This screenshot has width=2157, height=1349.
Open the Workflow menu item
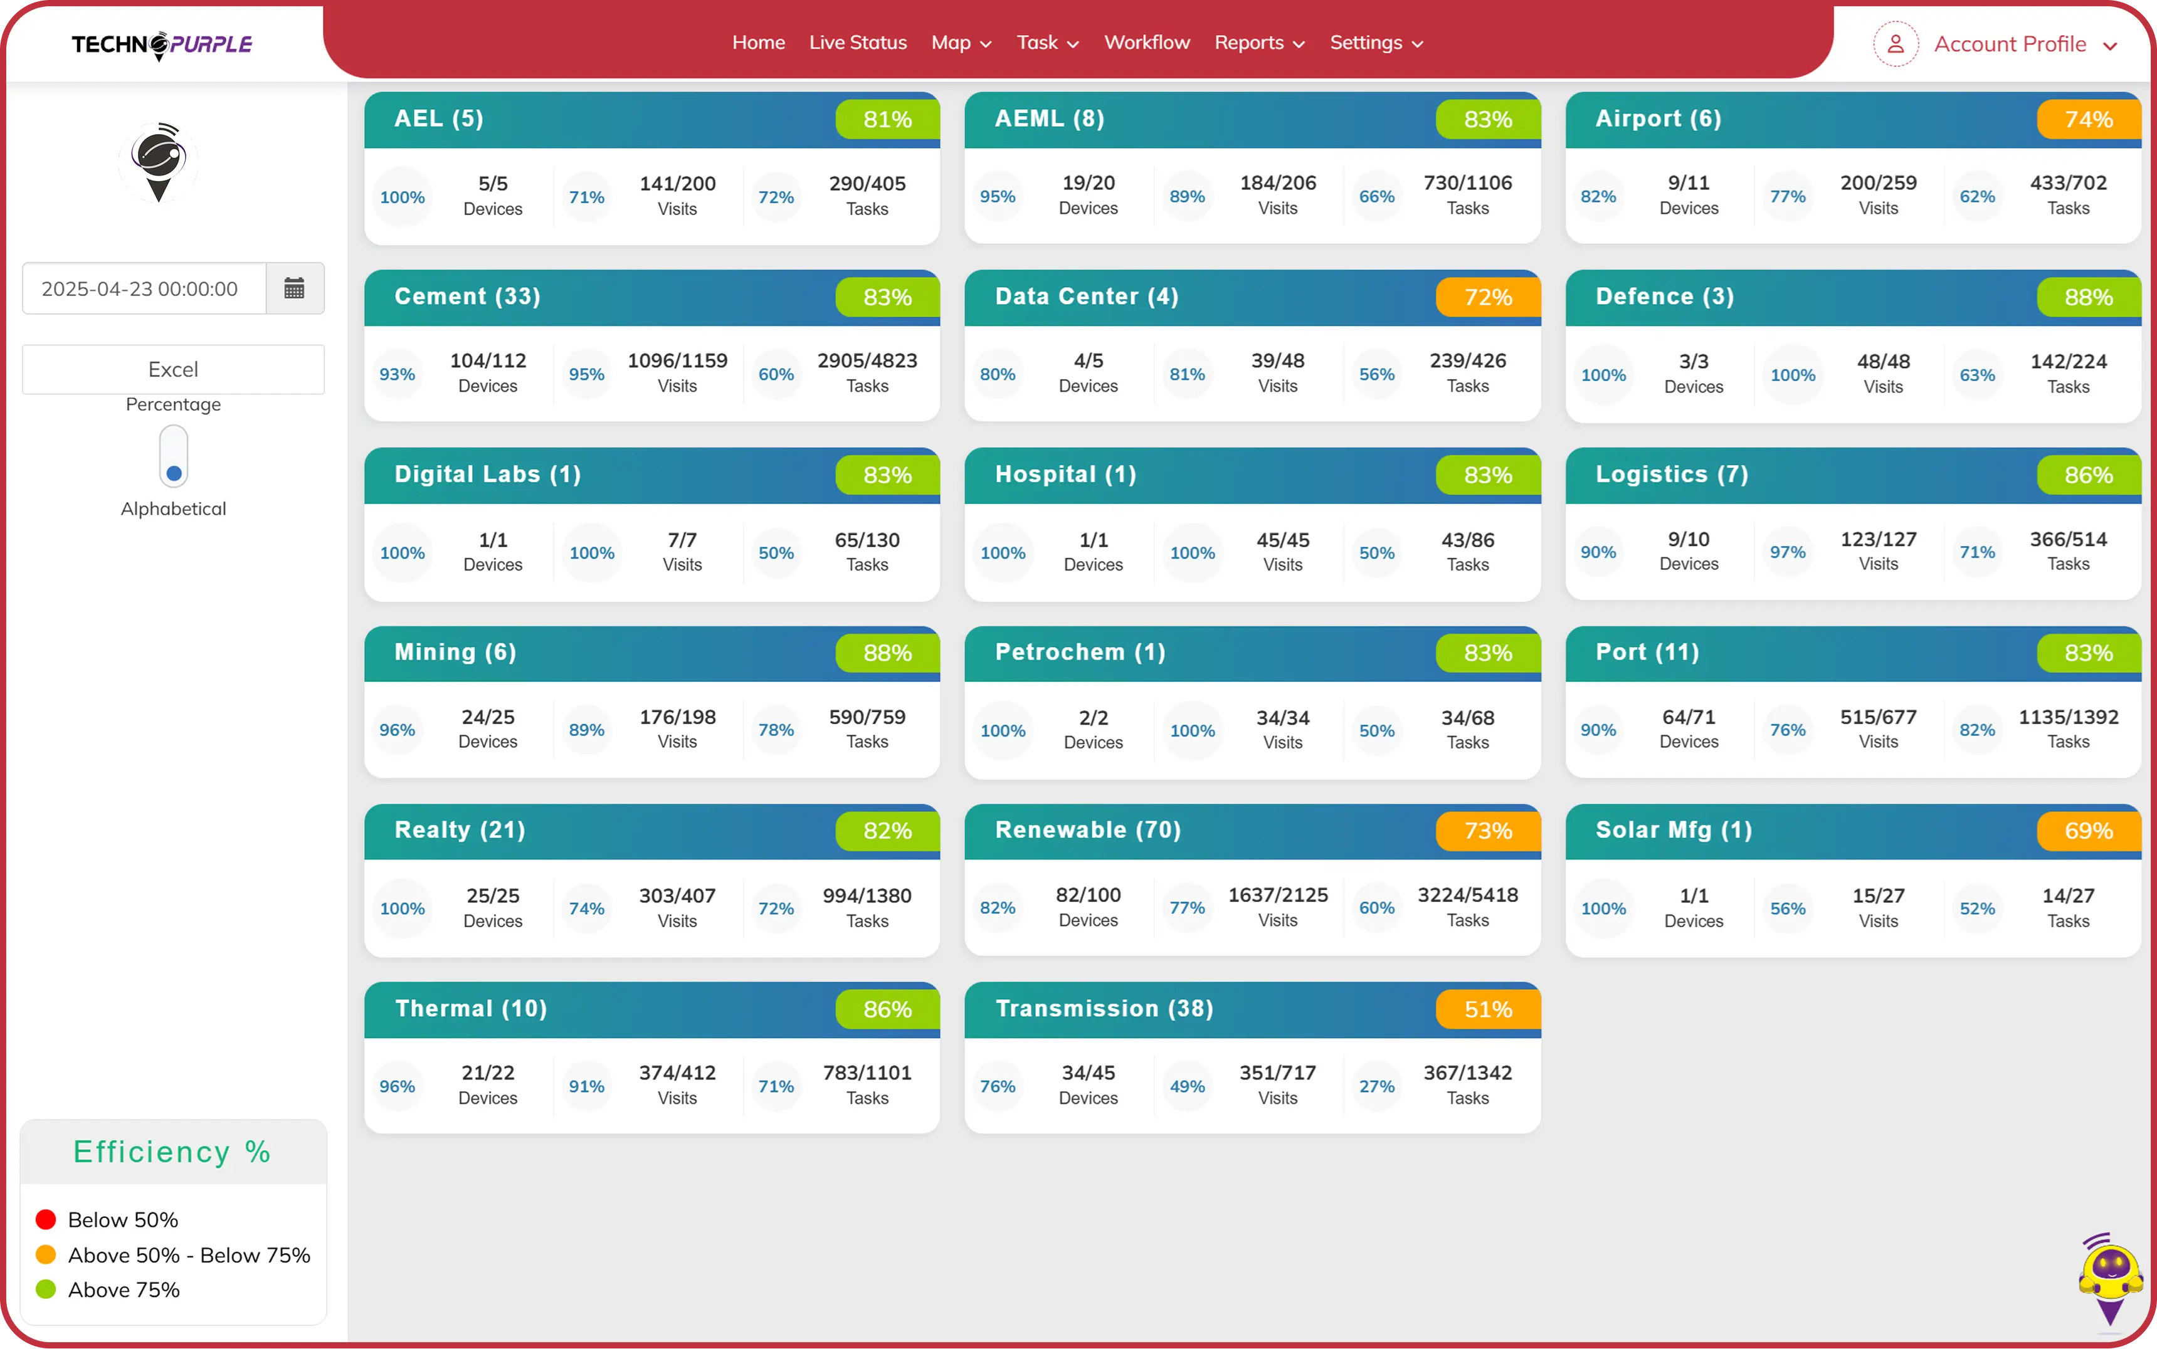coord(1146,43)
